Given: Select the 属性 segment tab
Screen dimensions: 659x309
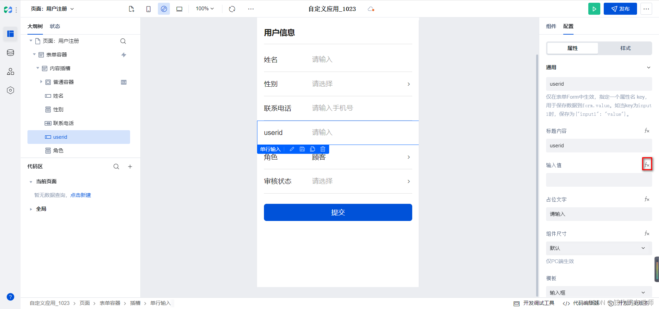Looking at the screenshot, I should (x=573, y=48).
